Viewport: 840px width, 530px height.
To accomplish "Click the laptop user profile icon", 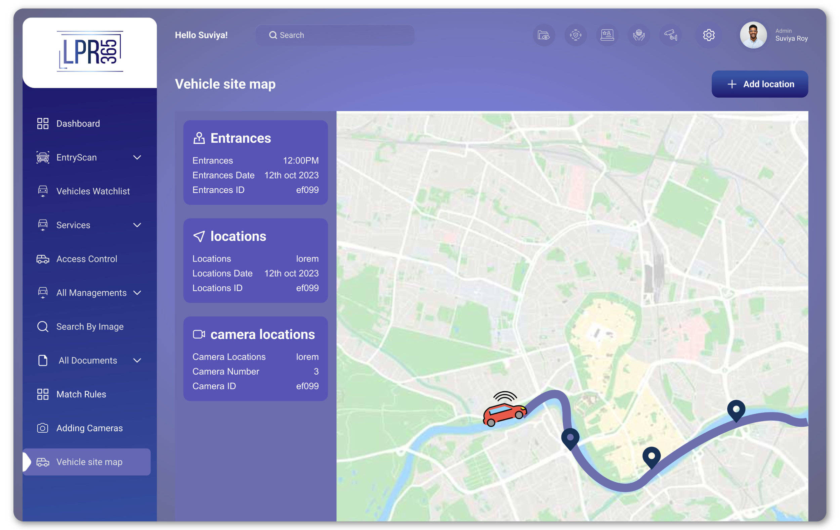I will (x=607, y=35).
